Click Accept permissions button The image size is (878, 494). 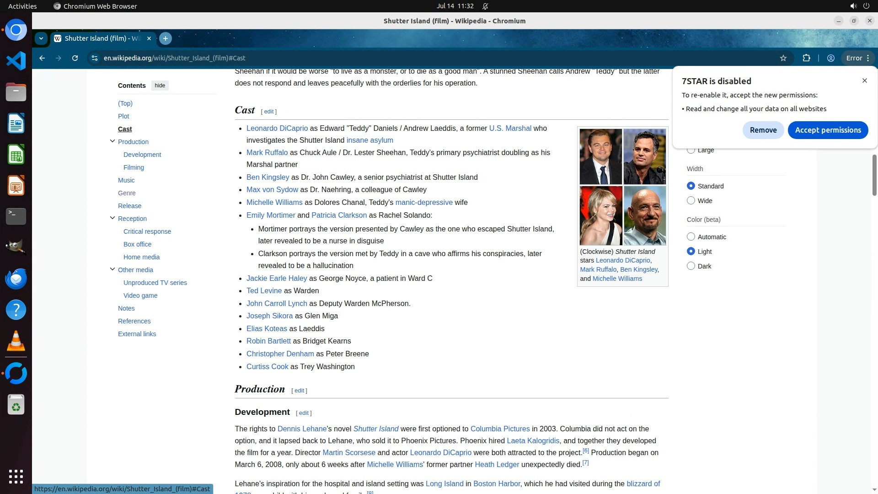pos(828,130)
